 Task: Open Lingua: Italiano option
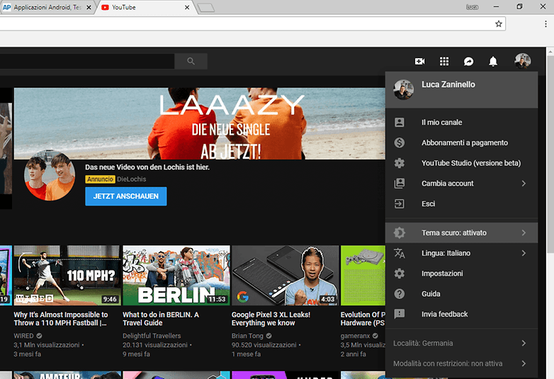point(461,253)
